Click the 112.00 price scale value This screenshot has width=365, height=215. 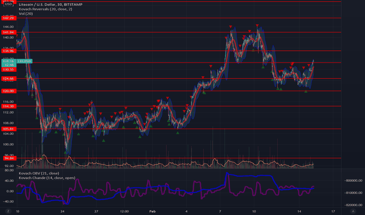click(x=8, y=112)
